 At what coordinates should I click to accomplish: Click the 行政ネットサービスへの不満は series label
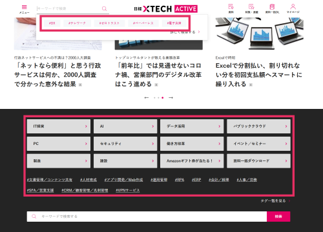(52, 58)
